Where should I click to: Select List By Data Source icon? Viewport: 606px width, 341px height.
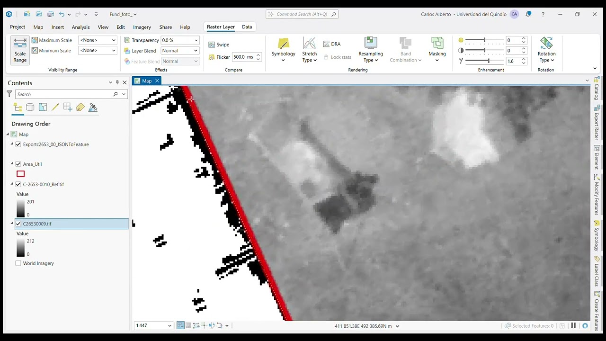[30, 108]
